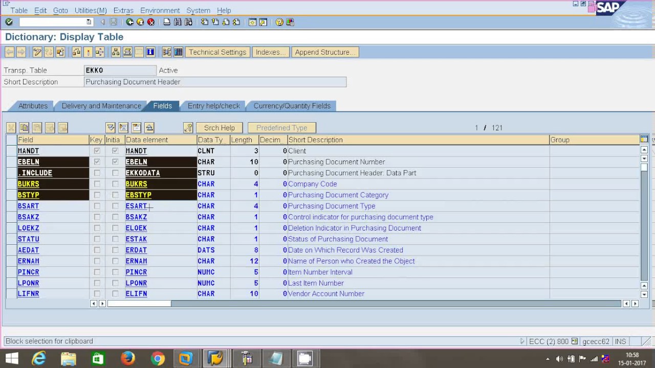
Task: Click the blue Information icon
Action: [x=150, y=52]
